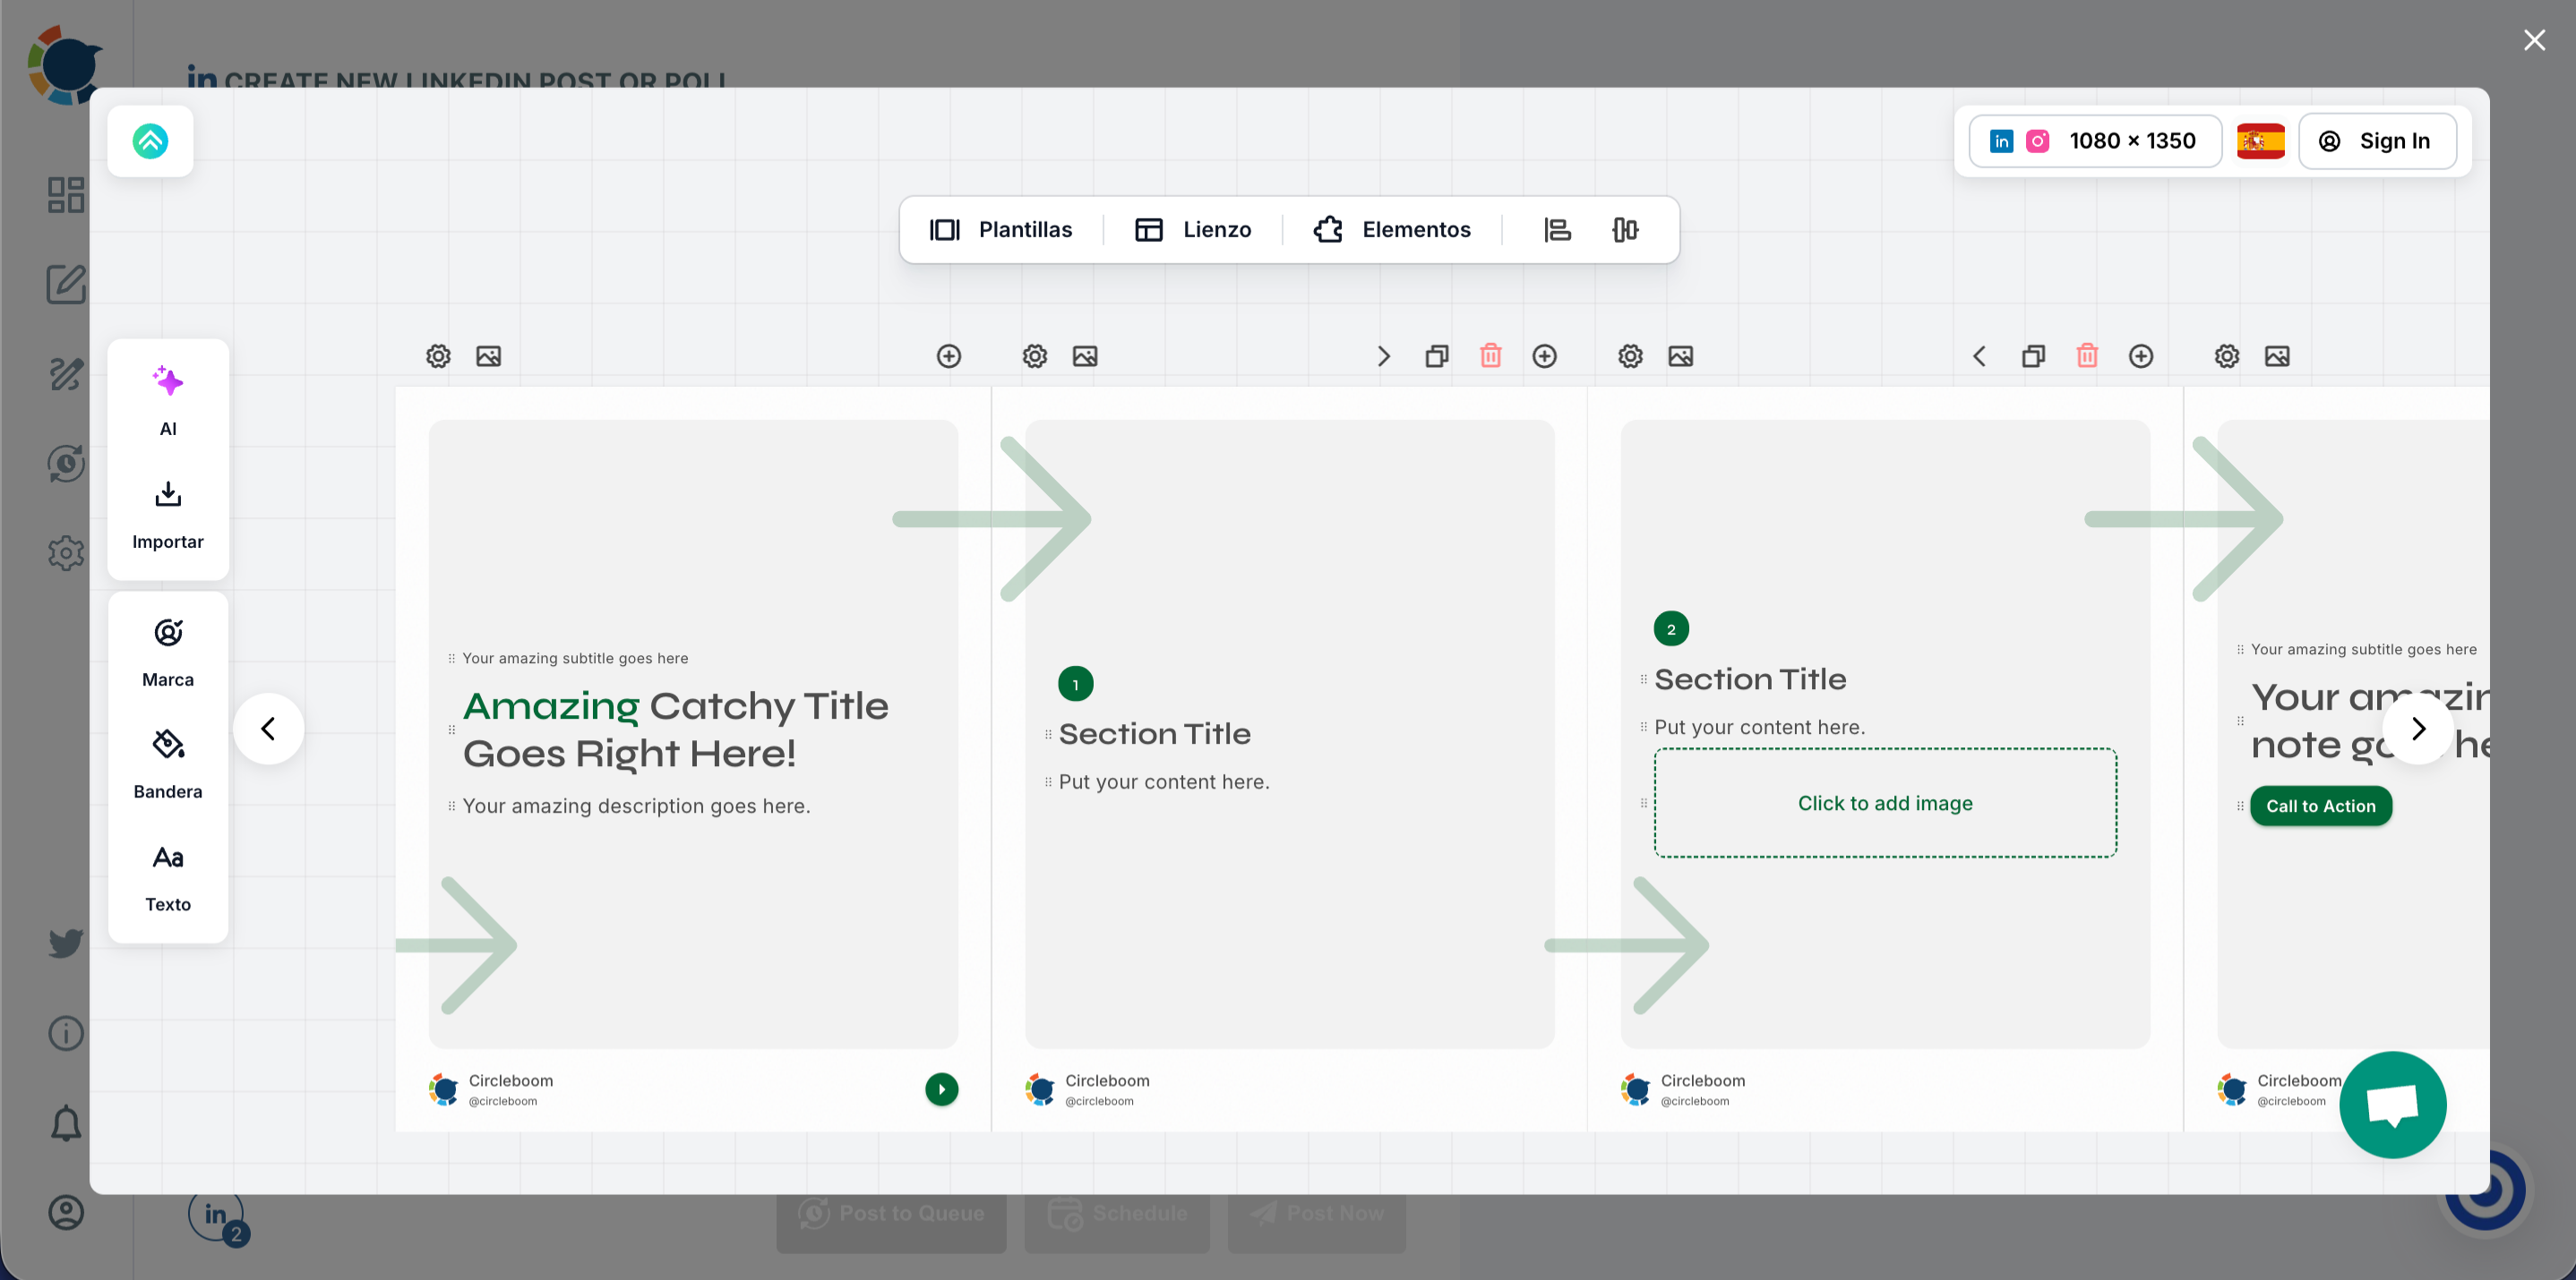Move the third slide left with its back arrow

coord(1979,355)
